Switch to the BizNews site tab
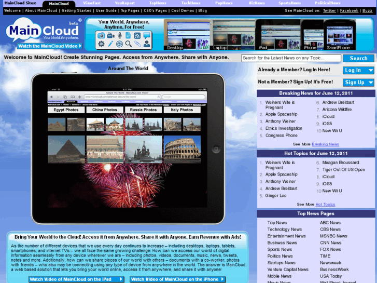This screenshot has width=377, height=283. 257,3
